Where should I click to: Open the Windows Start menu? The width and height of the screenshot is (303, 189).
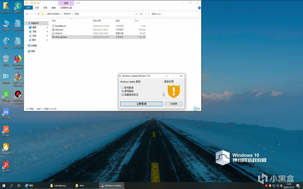pyautogui.click(x=4, y=186)
